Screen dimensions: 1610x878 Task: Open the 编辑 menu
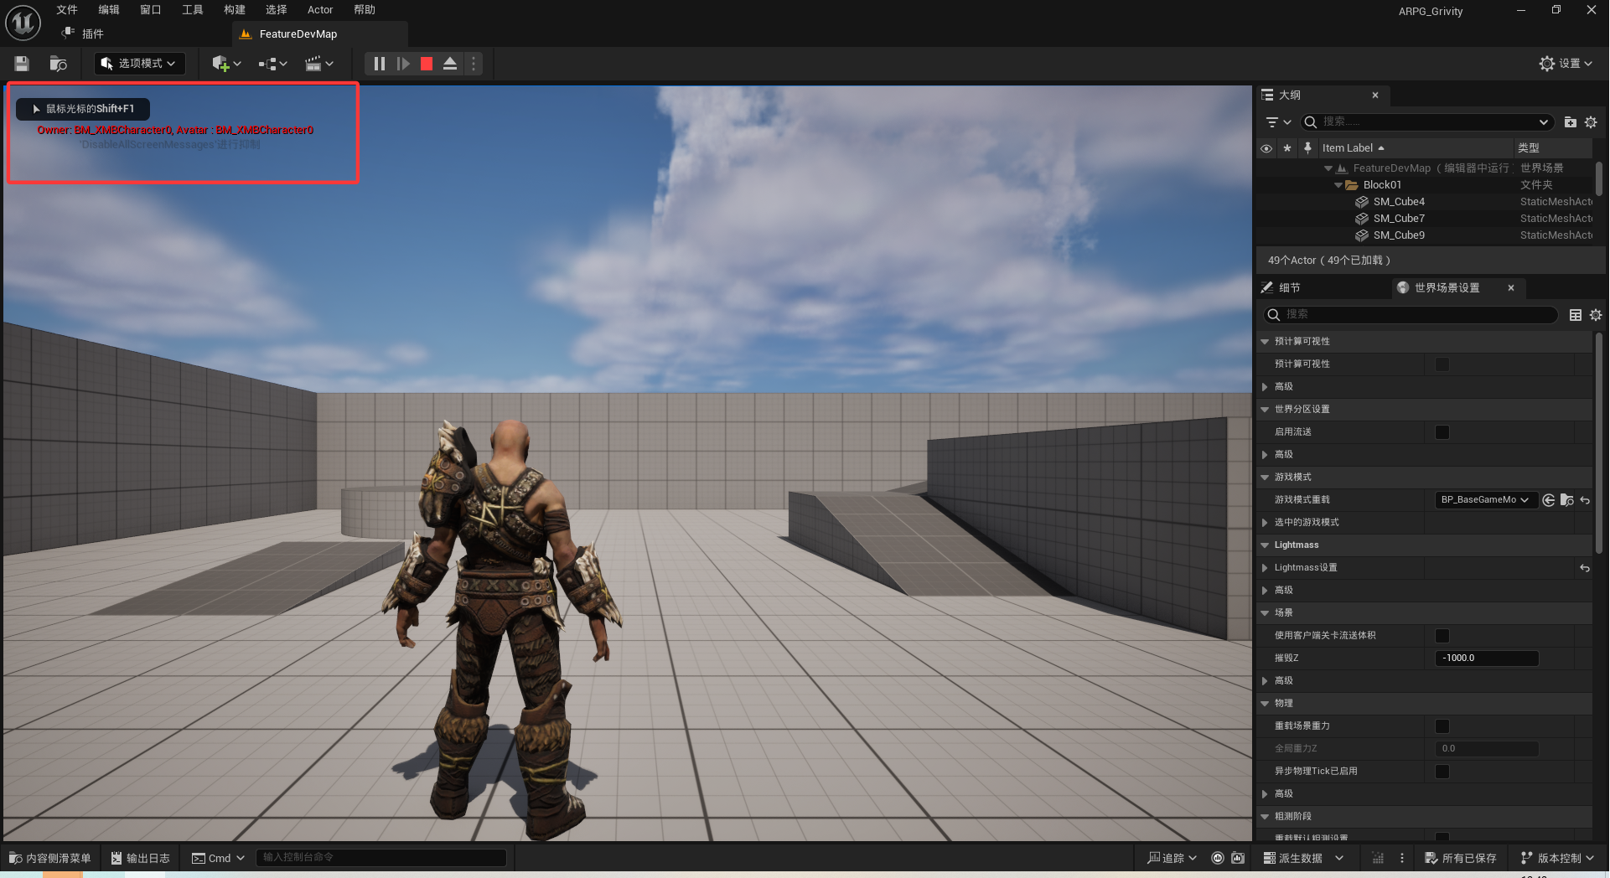[x=109, y=10]
